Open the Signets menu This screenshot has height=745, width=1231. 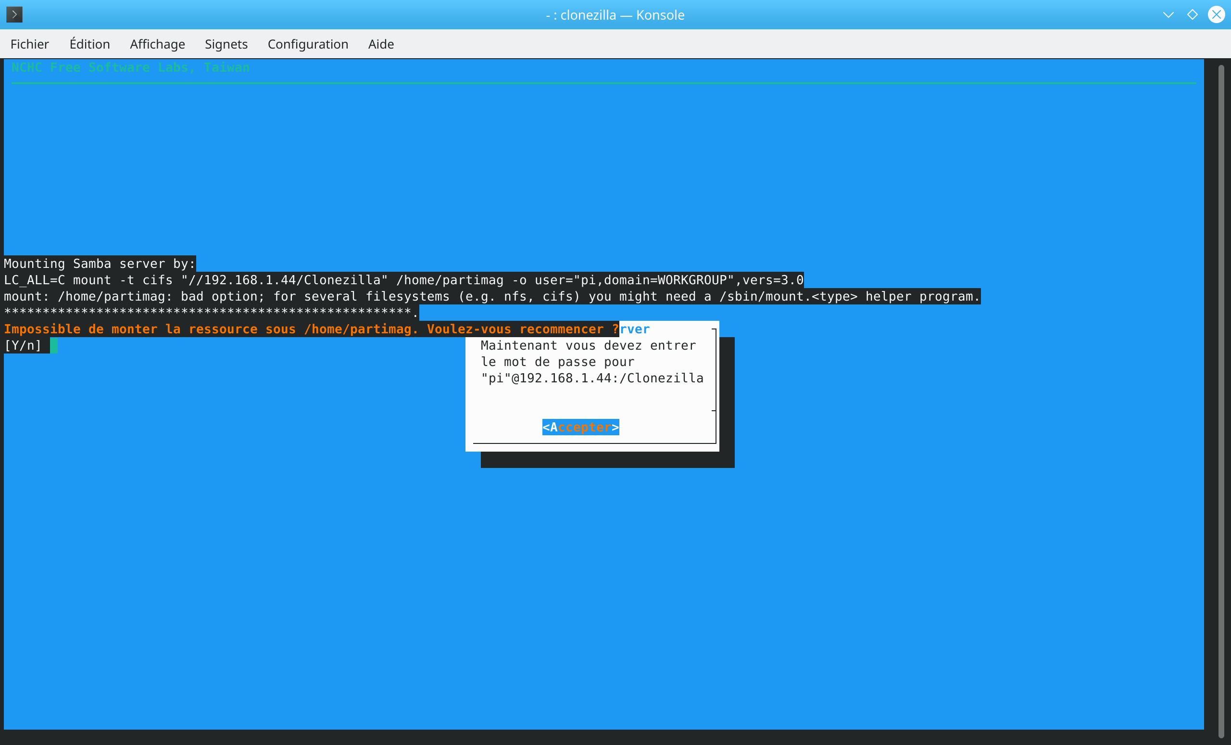coord(226,44)
